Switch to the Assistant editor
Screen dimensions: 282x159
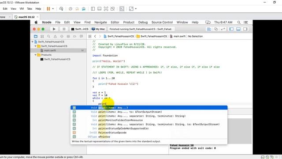(216, 29)
